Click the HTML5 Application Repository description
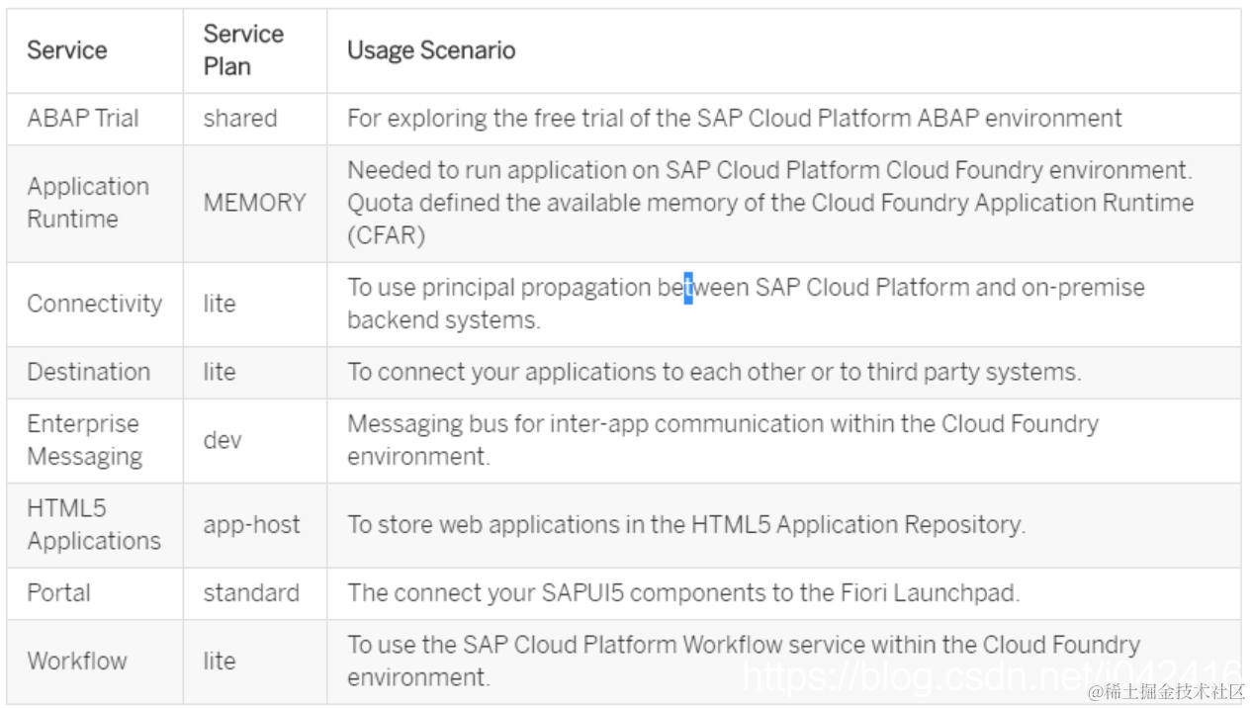This screenshot has width=1252, height=708. [686, 524]
